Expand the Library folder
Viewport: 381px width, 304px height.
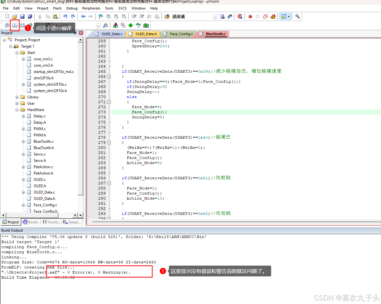(17, 97)
